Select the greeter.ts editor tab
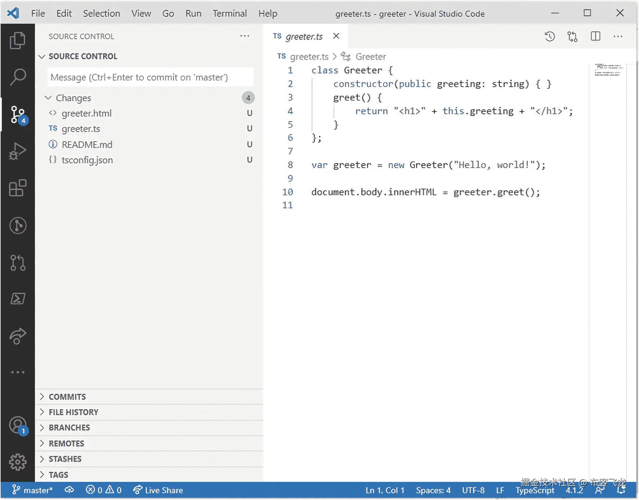 [304, 36]
